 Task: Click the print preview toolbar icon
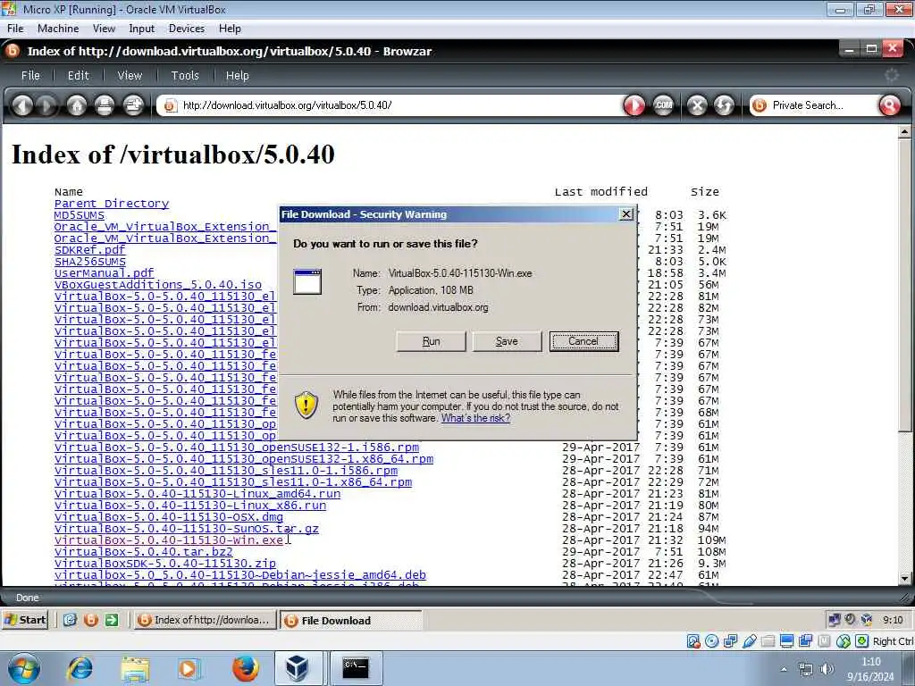click(x=133, y=105)
